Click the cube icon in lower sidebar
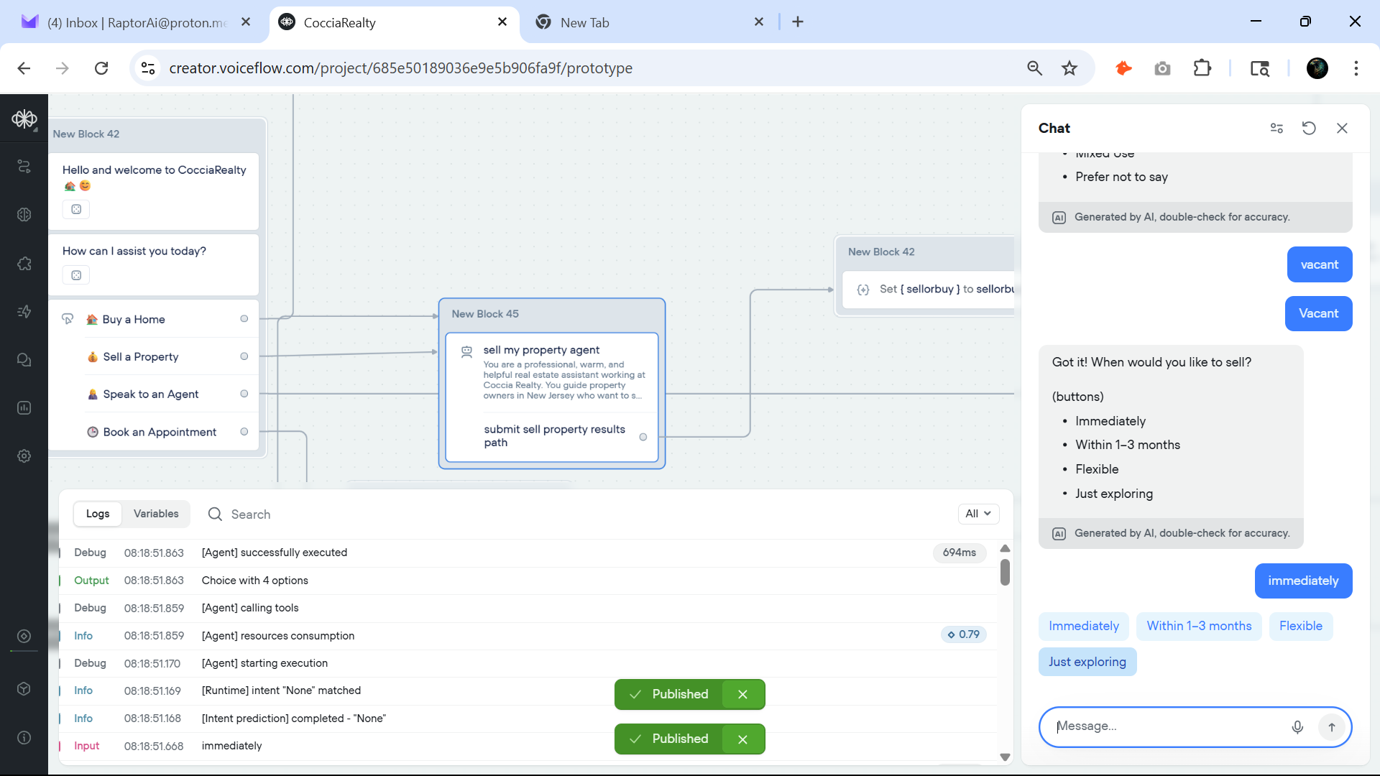 pos(24,688)
